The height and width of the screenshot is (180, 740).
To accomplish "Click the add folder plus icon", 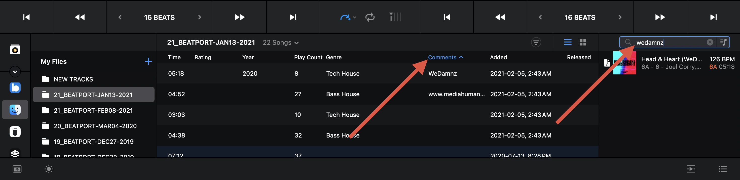I will tap(148, 61).
